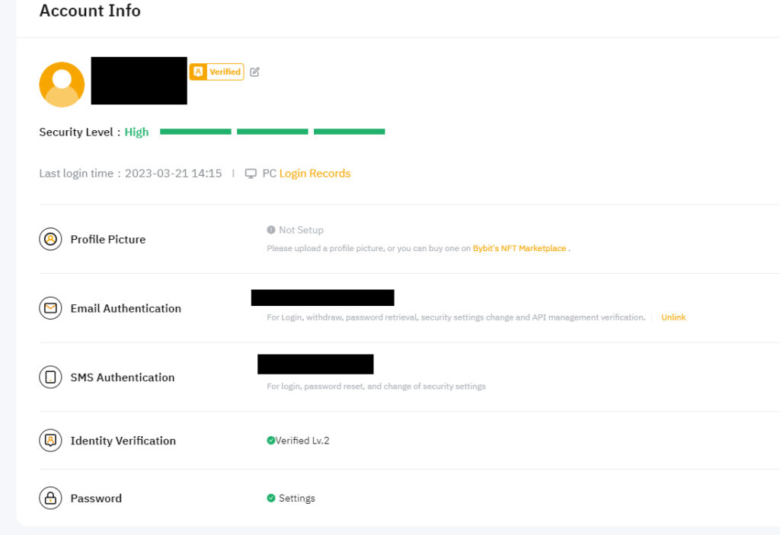Image resolution: width=780 pixels, height=535 pixels.
Task: Open Login Records link
Action: (315, 174)
